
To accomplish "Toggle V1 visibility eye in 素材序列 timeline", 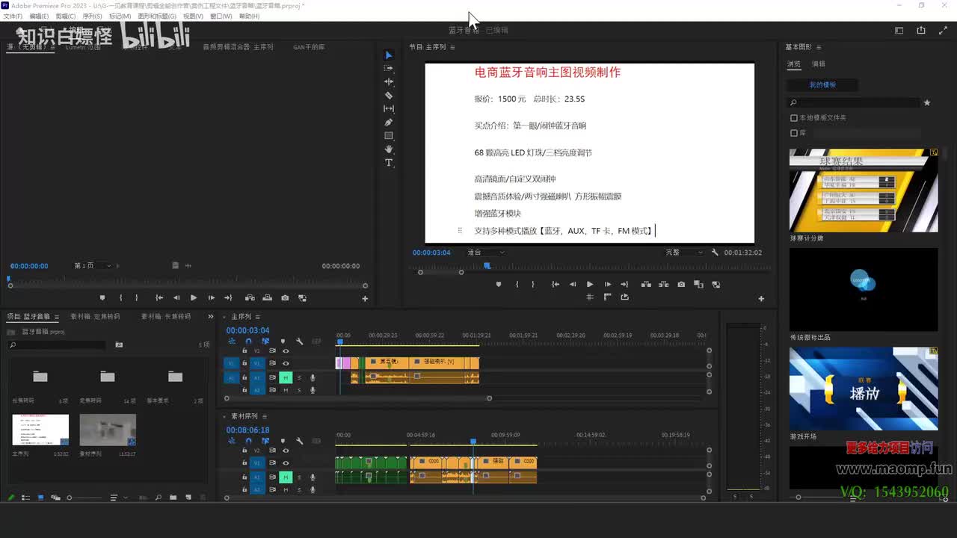I will (285, 463).
